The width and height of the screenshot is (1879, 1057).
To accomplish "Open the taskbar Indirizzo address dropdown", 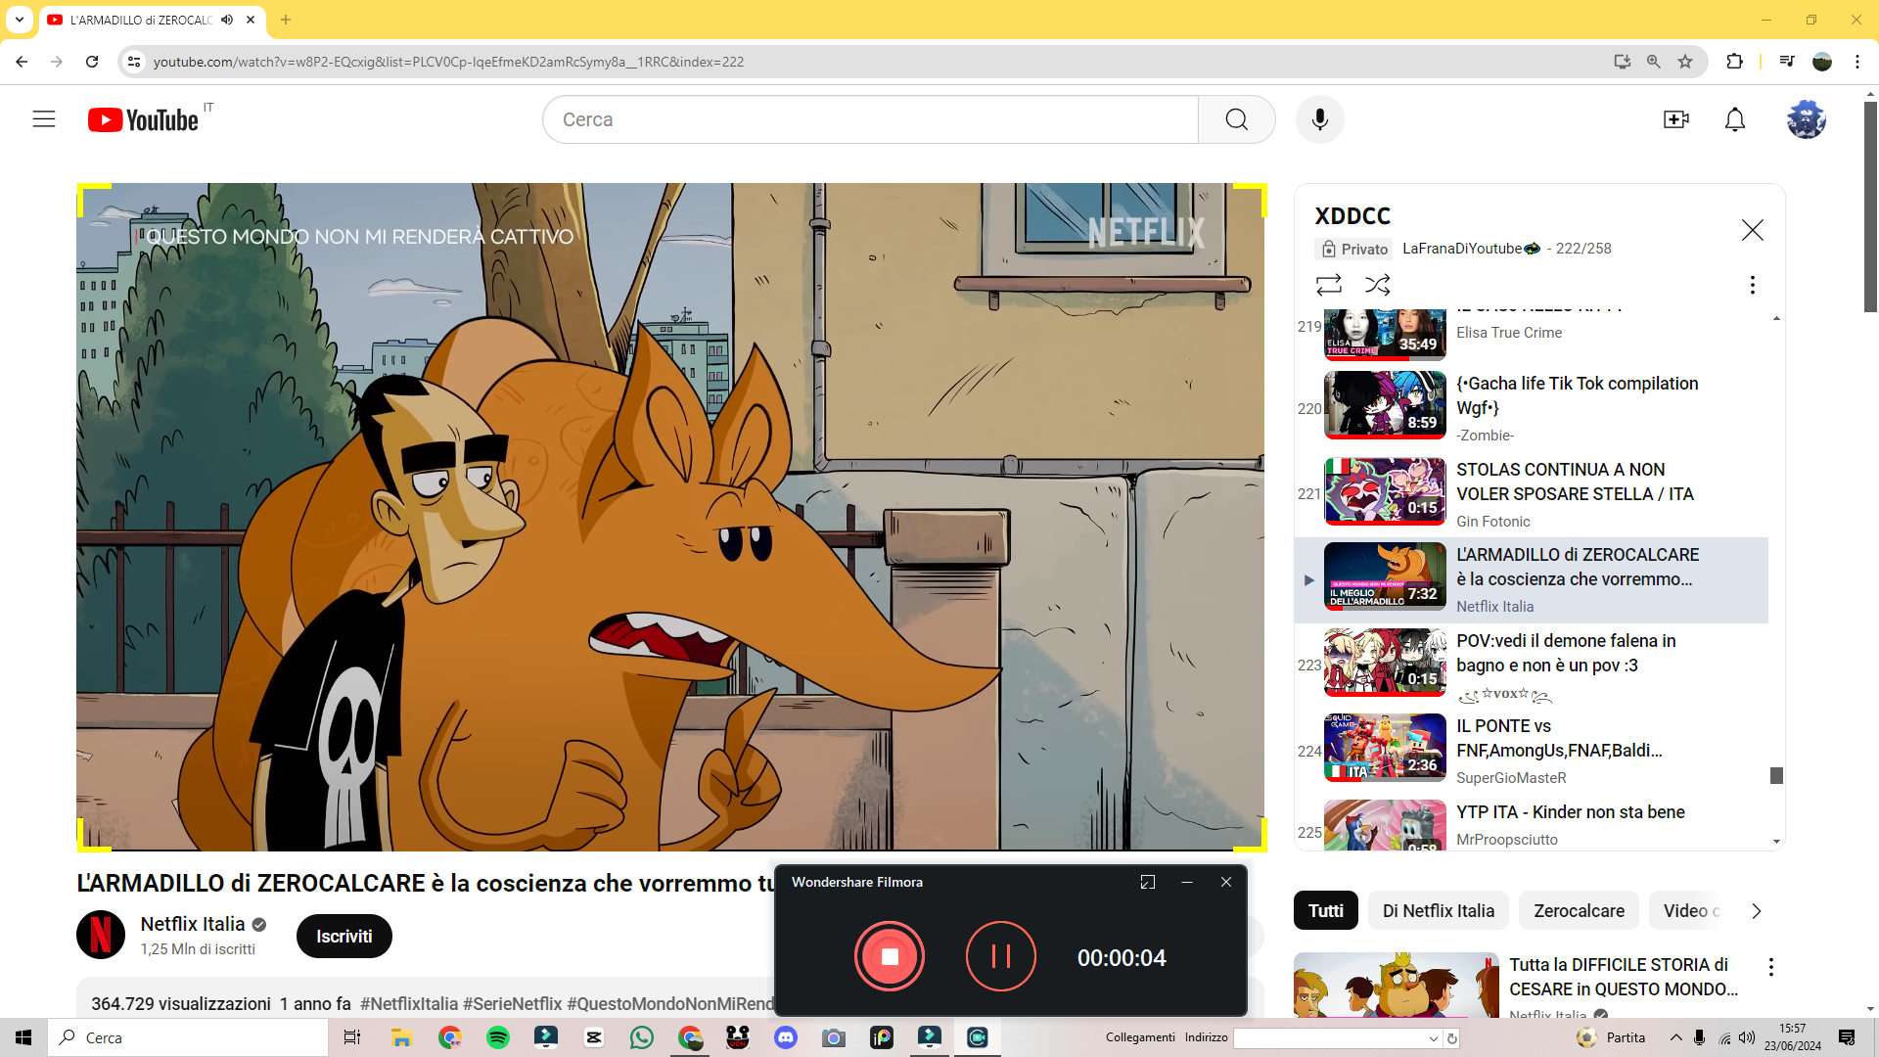I will pyautogui.click(x=1434, y=1038).
